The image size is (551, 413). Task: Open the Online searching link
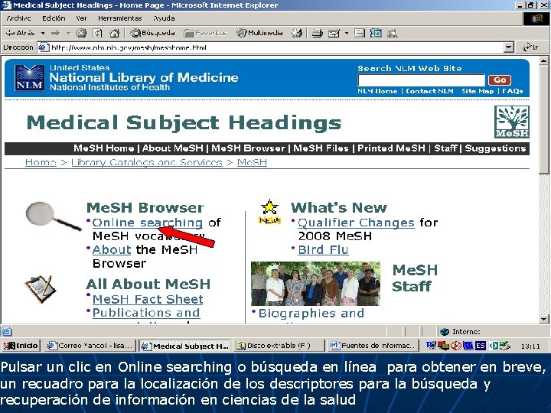click(148, 223)
